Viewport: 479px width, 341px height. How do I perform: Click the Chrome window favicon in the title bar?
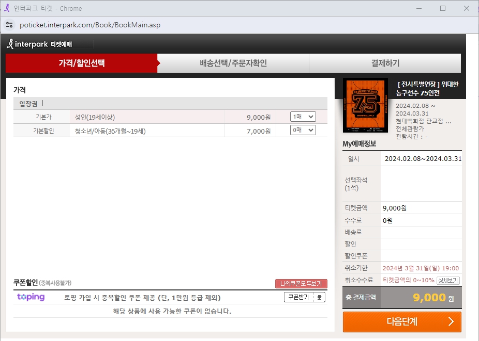[x=7, y=8]
